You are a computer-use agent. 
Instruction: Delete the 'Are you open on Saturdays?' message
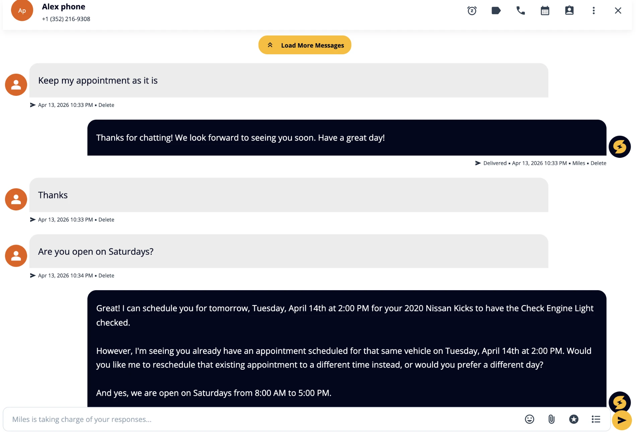[106, 275]
